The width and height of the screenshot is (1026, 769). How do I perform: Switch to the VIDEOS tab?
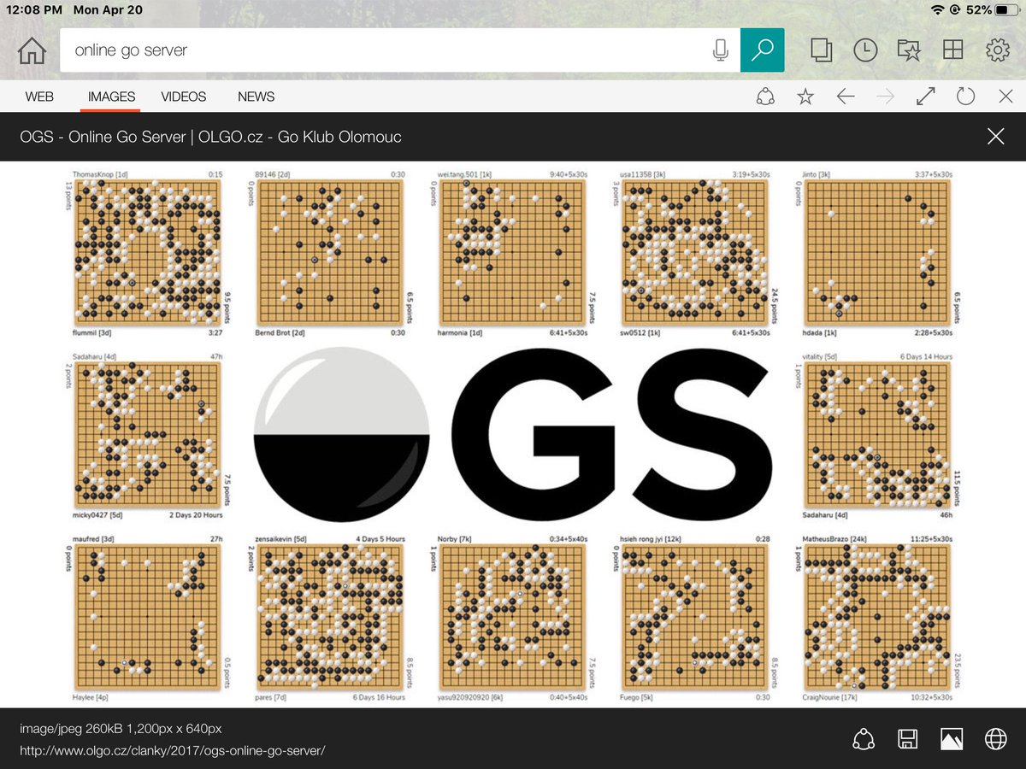pos(184,97)
